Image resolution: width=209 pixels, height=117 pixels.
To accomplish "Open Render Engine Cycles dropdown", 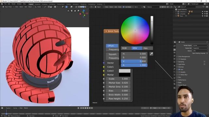I will click(x=200, y=45).
